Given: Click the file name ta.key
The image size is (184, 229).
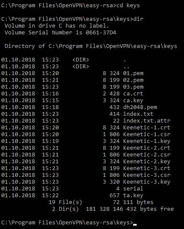Looking at the screenshot, I should 133,195.
